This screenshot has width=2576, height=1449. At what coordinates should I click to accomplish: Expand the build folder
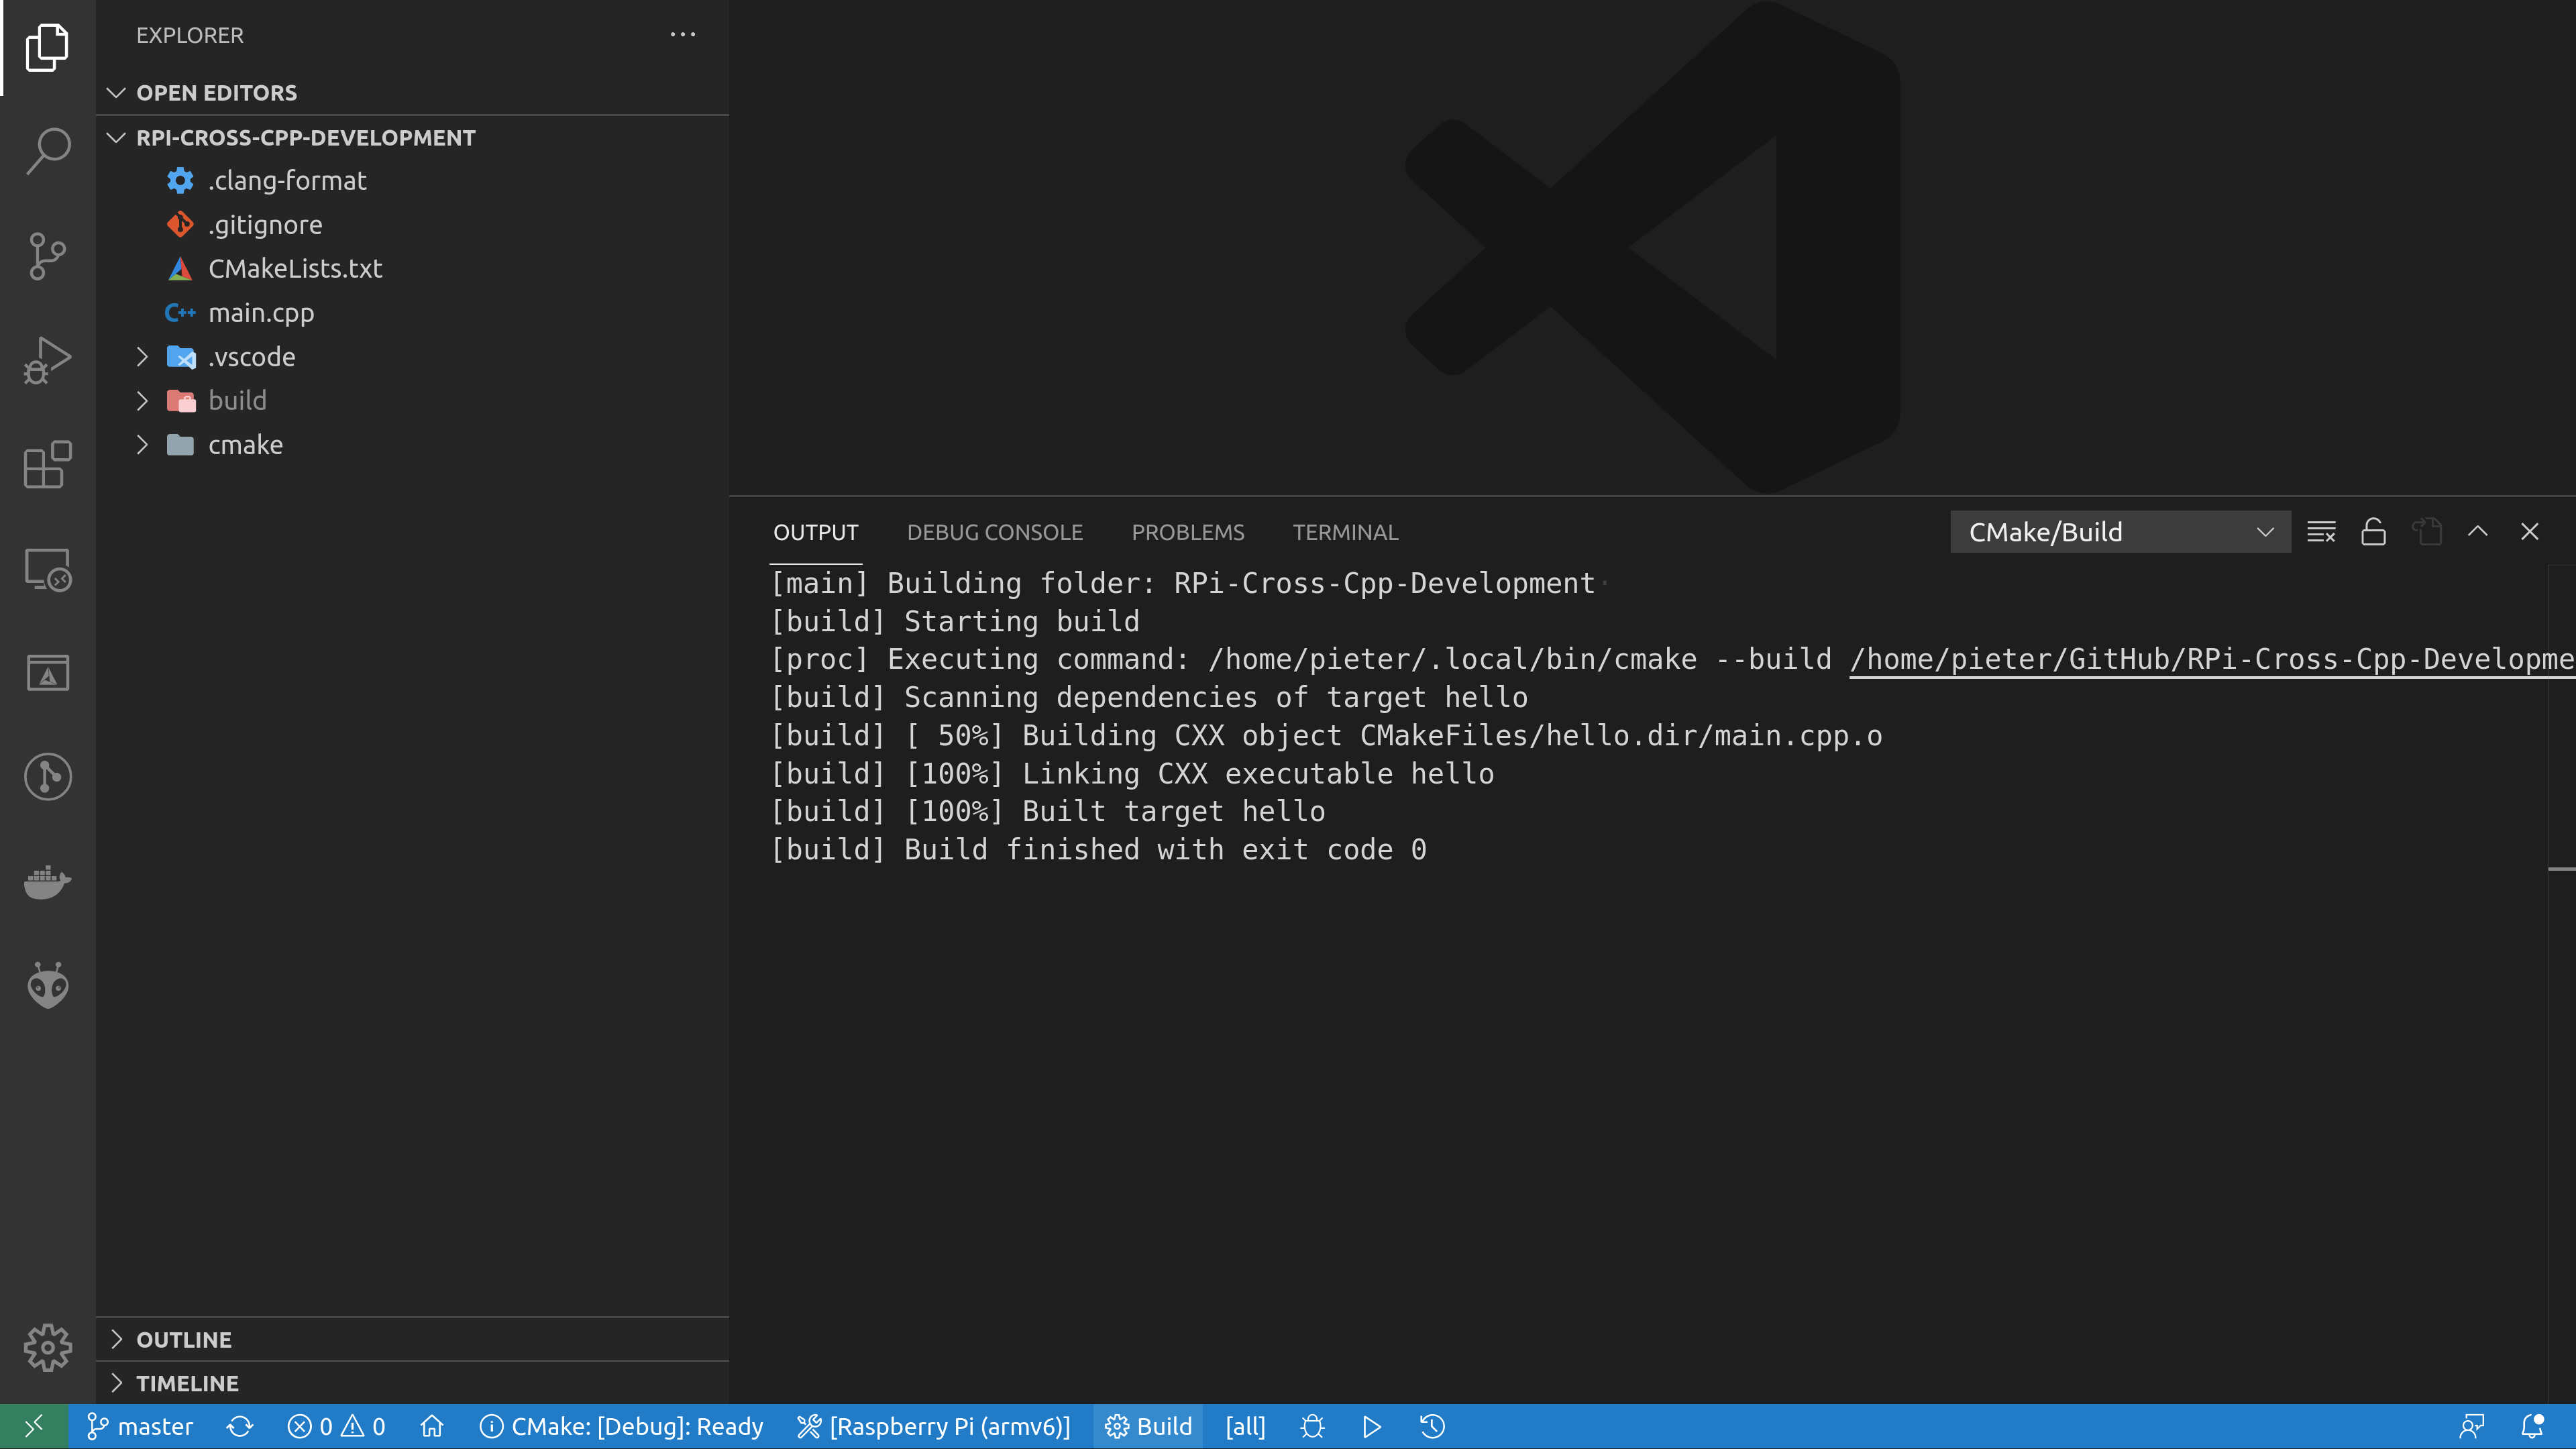(412, 401)
